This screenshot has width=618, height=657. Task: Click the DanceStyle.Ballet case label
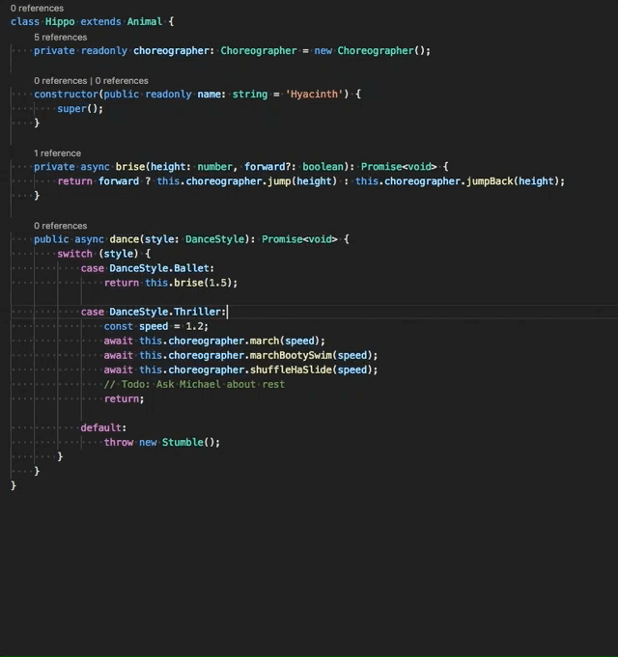161,268
